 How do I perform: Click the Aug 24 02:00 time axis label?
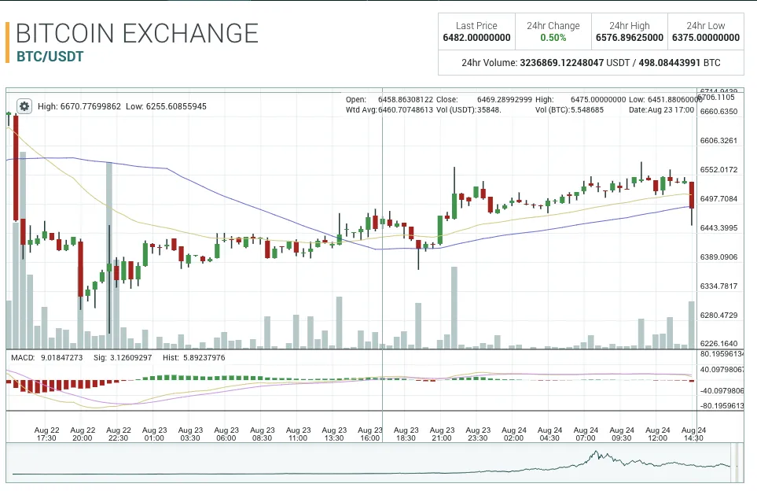[x=513, y=434]
